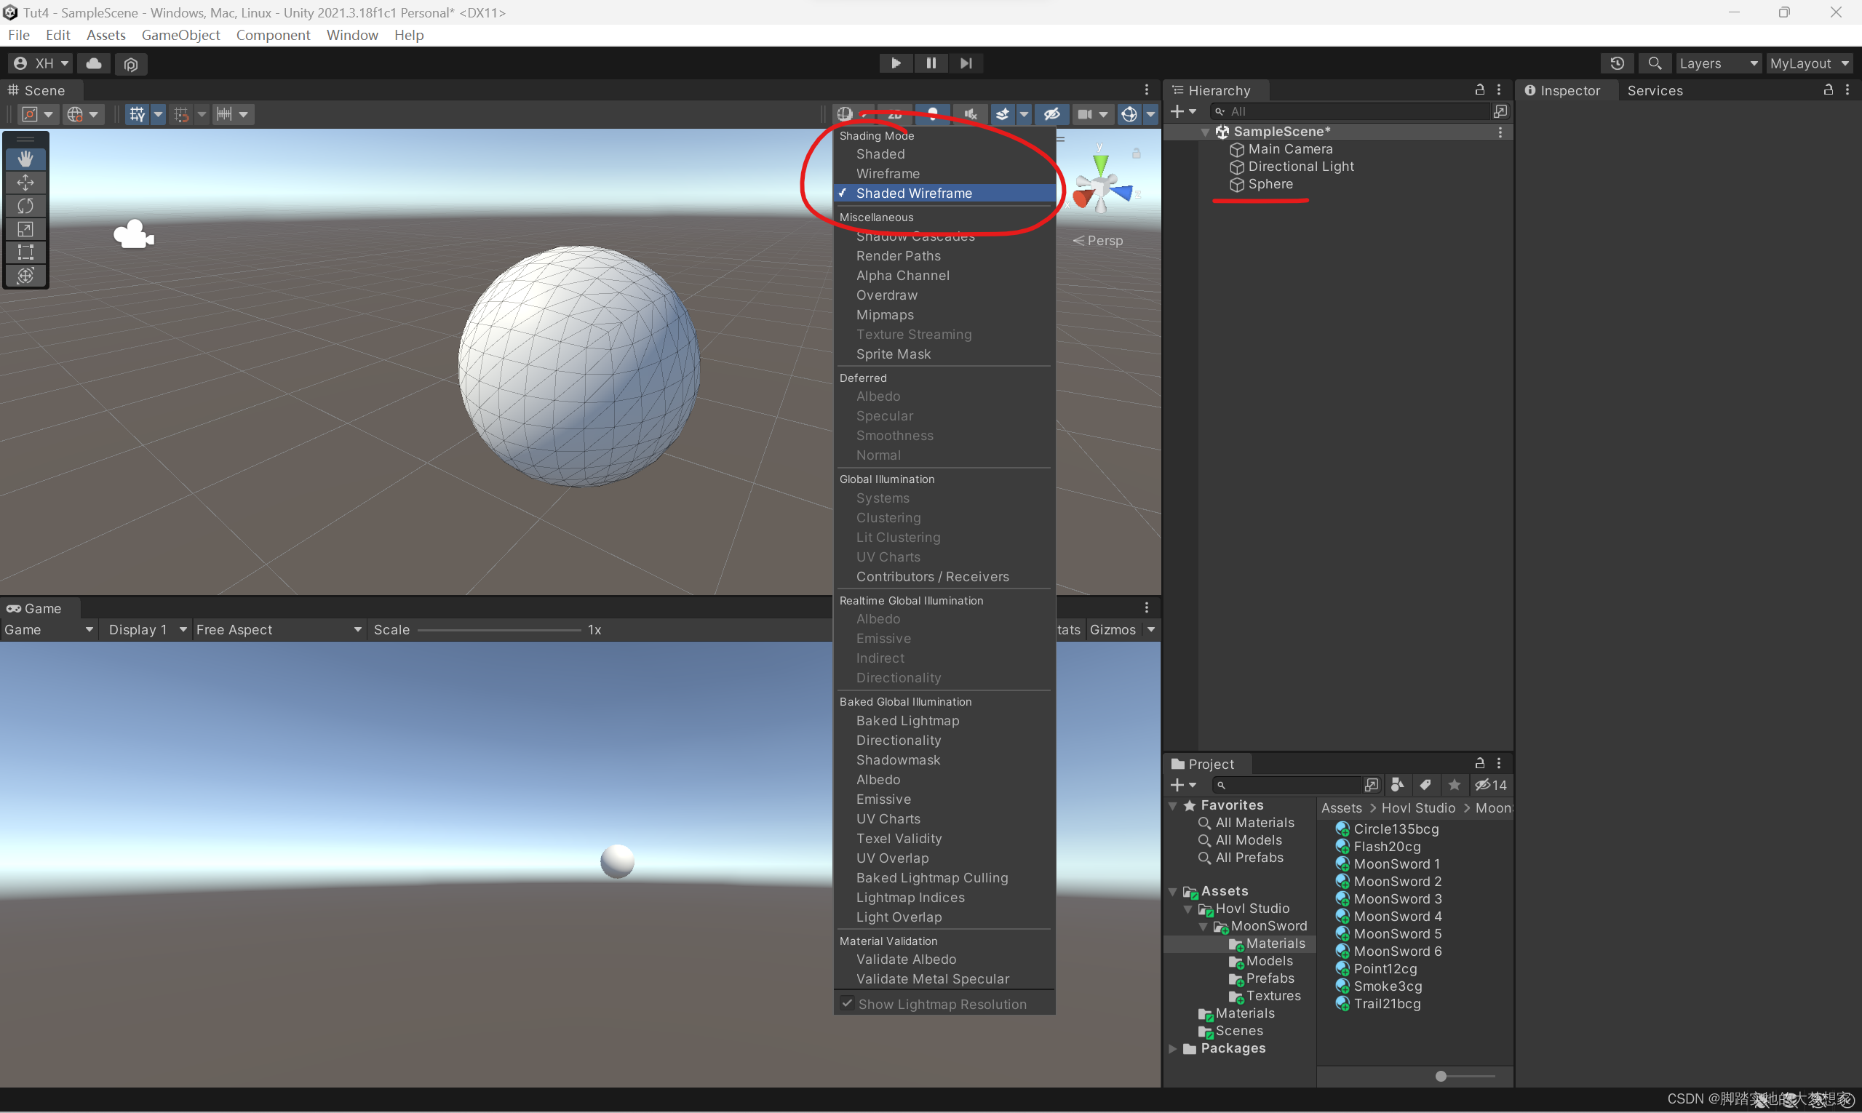This screenshot has width=1862, height=1113.
Task: Open the Free Aspect dropdown
Action: (279, 629)
